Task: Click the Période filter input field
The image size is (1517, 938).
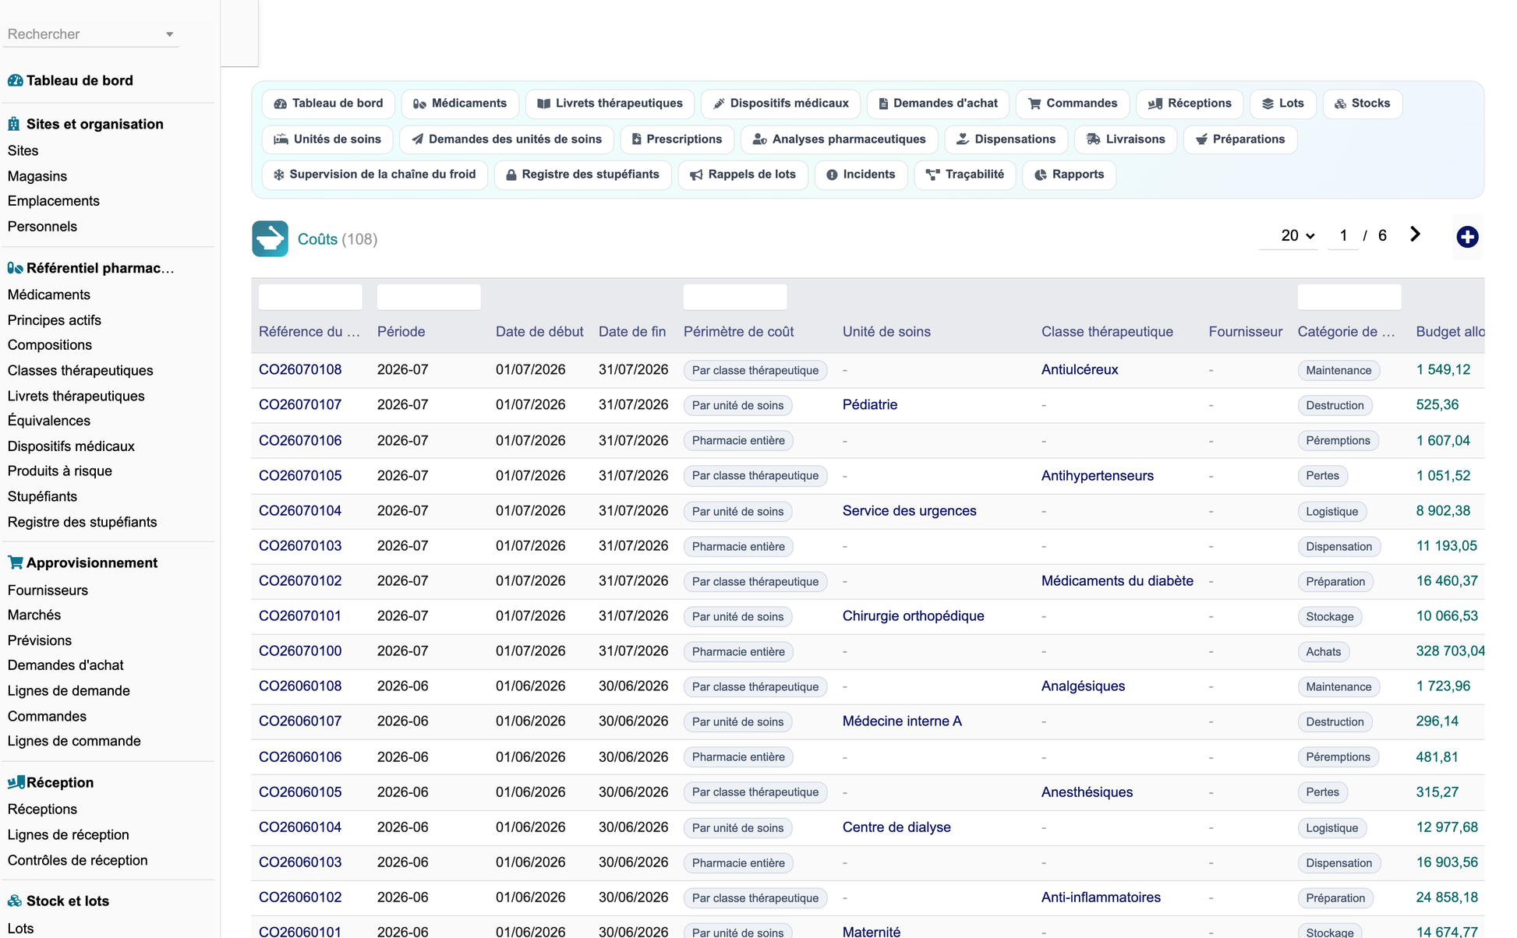Action: (x=429, y=297)
